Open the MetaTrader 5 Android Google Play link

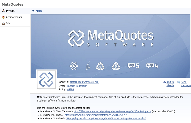coord(106,119)
